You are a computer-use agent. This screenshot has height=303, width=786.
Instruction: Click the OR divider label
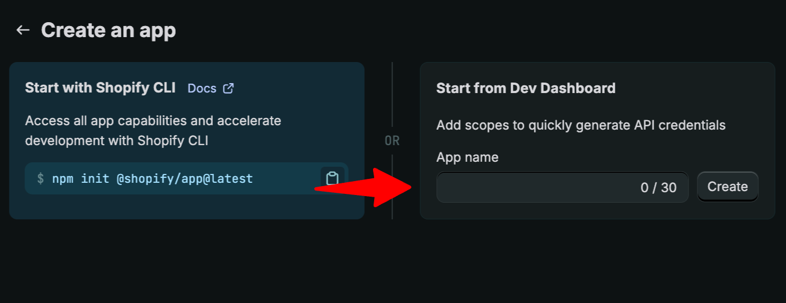392,141
